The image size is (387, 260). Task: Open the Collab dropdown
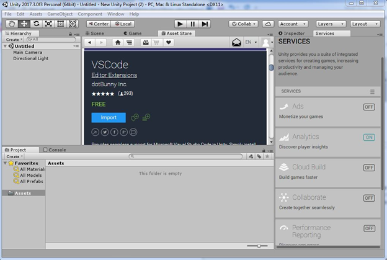click(x=244, y=24)
